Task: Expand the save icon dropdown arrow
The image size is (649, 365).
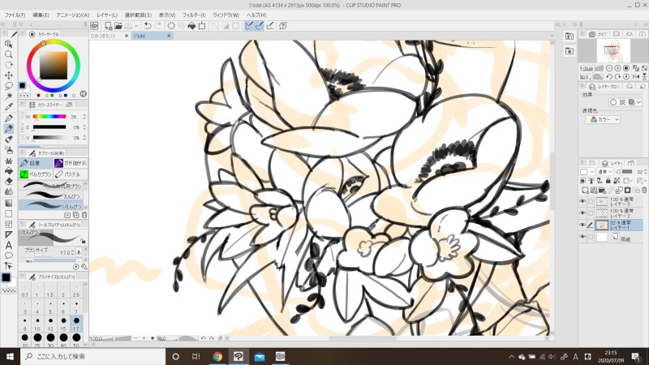Action: coord(136,26)
